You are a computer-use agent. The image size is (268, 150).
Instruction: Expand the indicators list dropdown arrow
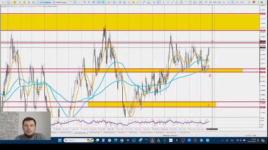pyautogui.click(x=111, y=2)
